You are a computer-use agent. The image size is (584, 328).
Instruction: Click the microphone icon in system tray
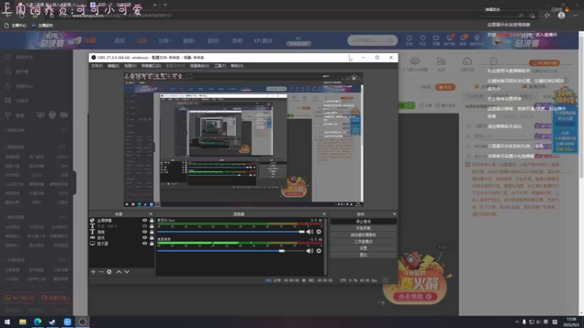[x=524, y=321]
